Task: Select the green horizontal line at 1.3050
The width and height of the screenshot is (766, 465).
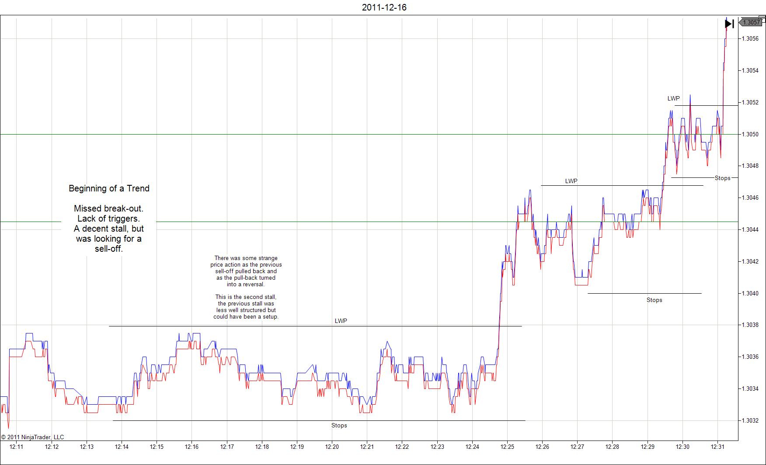Action: click(369, 134)
